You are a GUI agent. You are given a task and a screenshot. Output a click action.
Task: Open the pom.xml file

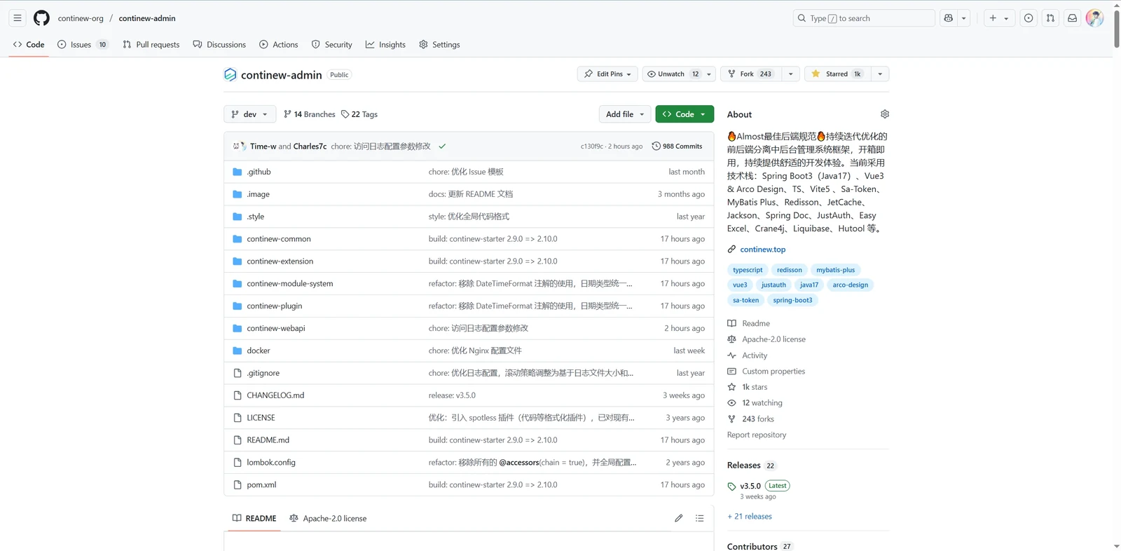point(261,485)
